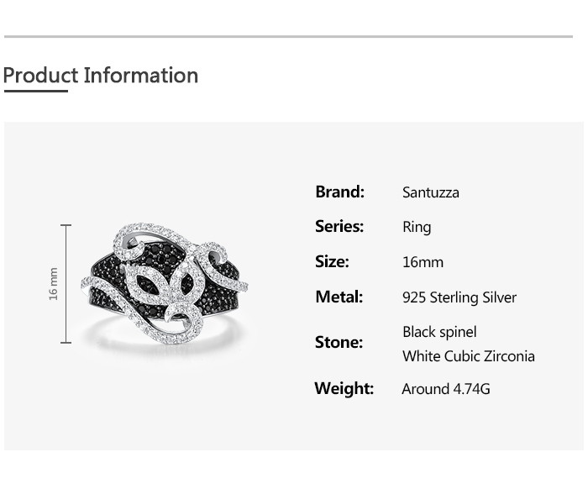Select the Around 4.74G weight value
Screen dimensions: 588x494
click(x=445, y=389)
